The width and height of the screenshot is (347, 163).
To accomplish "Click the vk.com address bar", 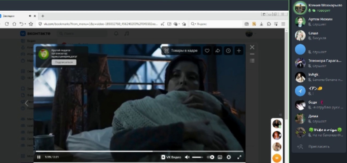I will point(101,24).
